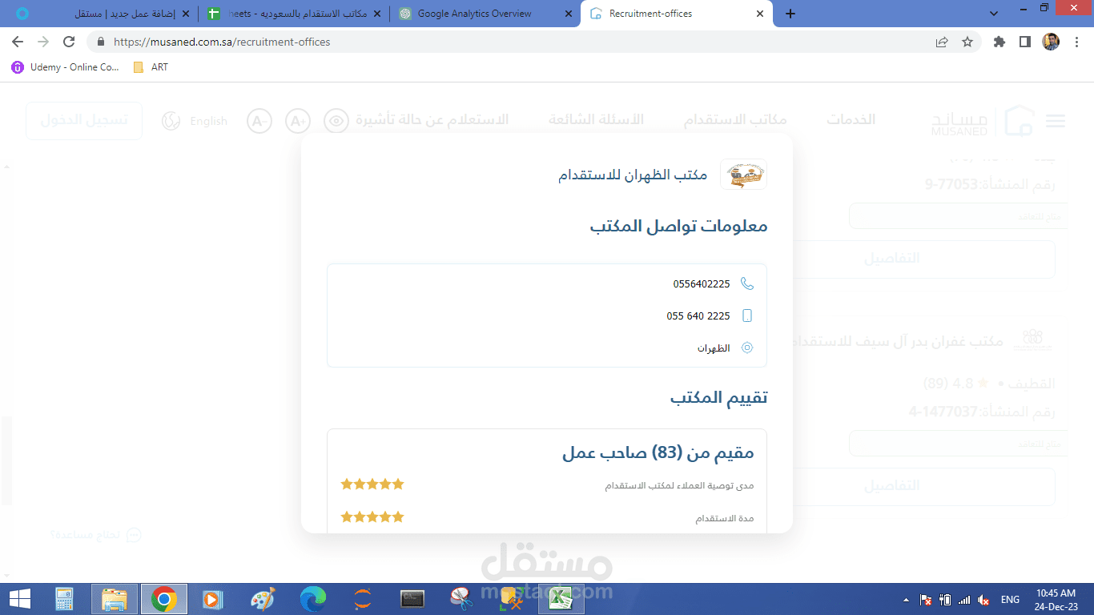Click the browser Back arrow
This screenshot has width=1094, height=615.
coord(18,42)
